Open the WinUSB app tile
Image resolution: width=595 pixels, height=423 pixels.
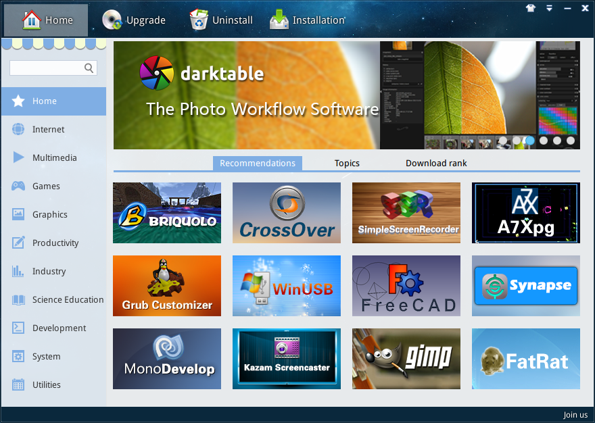click(287, 286)
